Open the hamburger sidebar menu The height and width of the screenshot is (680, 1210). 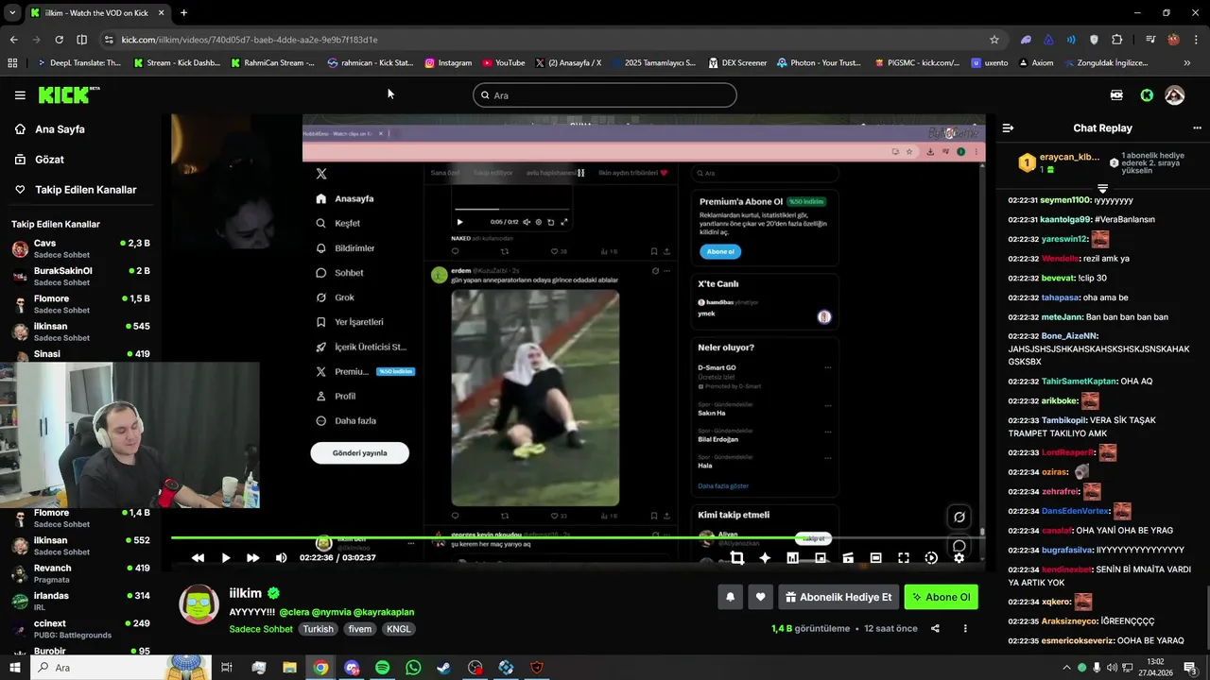pyautogui.click(x=20, y=95)
